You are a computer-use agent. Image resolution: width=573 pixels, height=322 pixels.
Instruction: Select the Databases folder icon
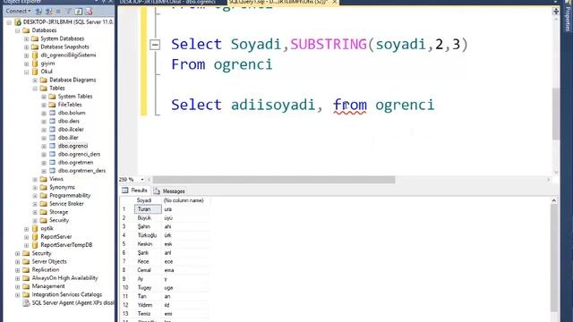(26, 30)
